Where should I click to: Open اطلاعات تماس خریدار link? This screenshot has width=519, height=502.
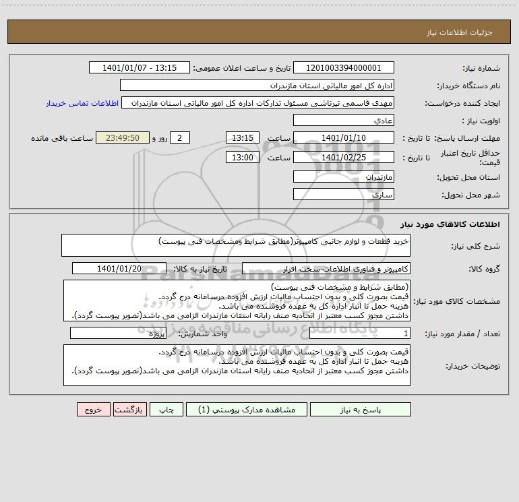82,103
